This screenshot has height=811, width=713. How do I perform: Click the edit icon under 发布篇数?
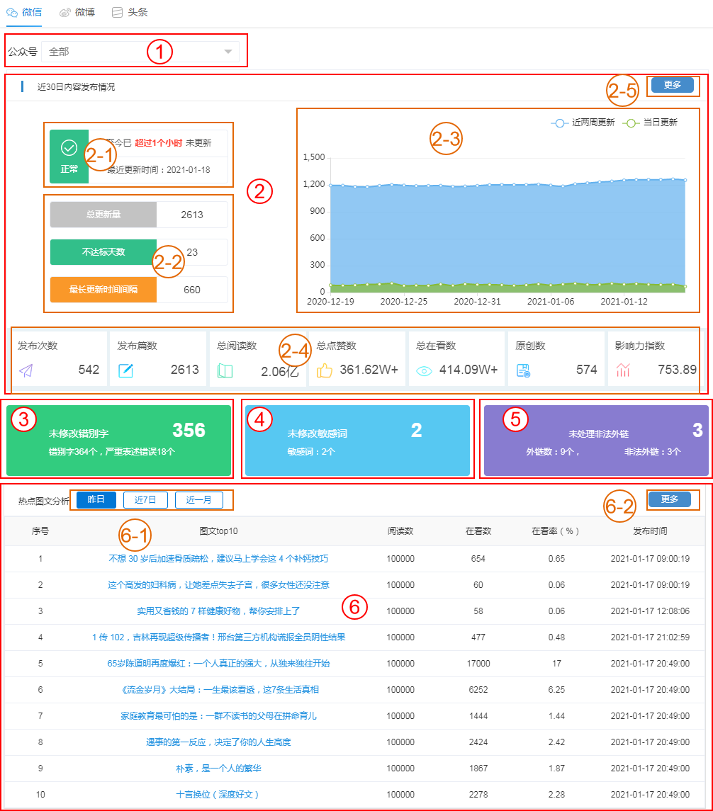[125, 370]
